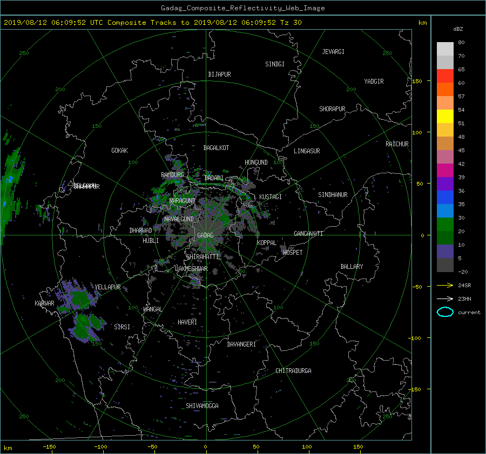This screenshot has width=486, height=454.
Task: Click the YELLAPUR city label
Action: click(x=107, y=287)
